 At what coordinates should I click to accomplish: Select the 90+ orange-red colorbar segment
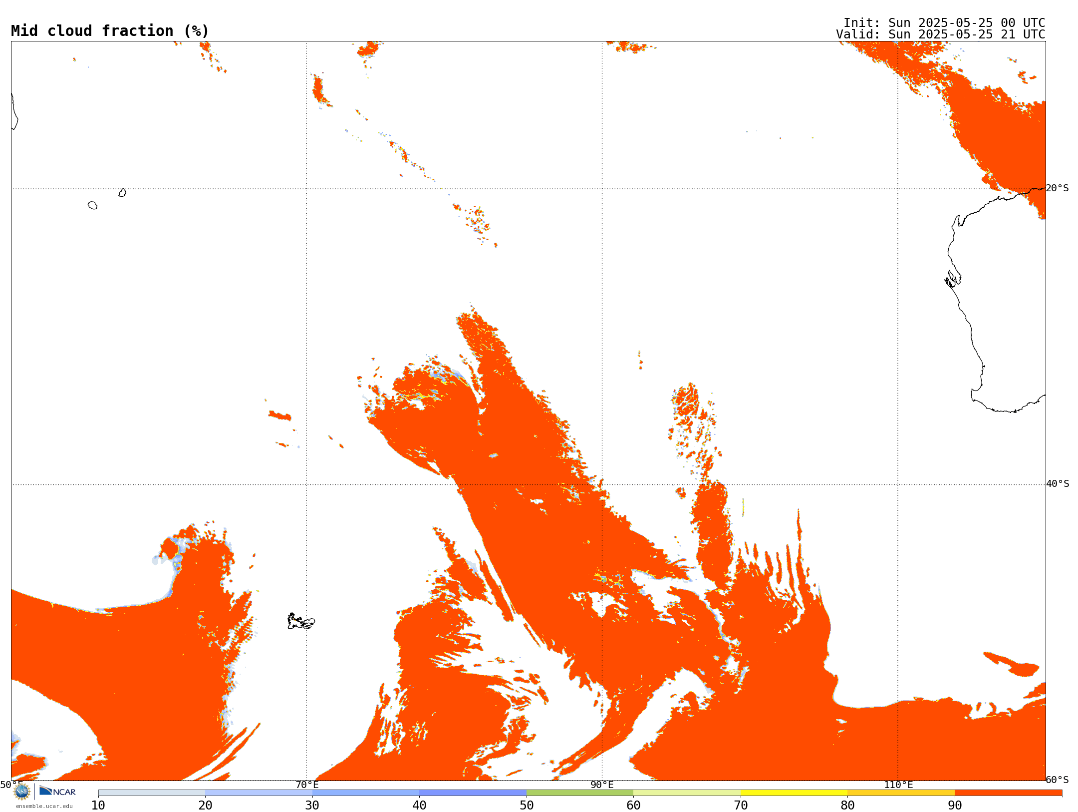1008,793
